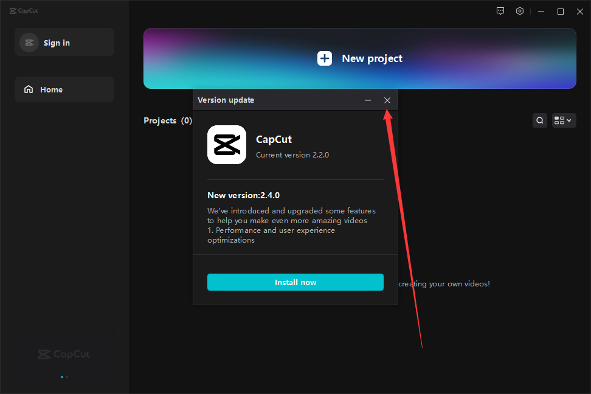Maximize the main CapCut window
Image resolution: width=591 pixels, height=394 pixels.
click(561, 11)
